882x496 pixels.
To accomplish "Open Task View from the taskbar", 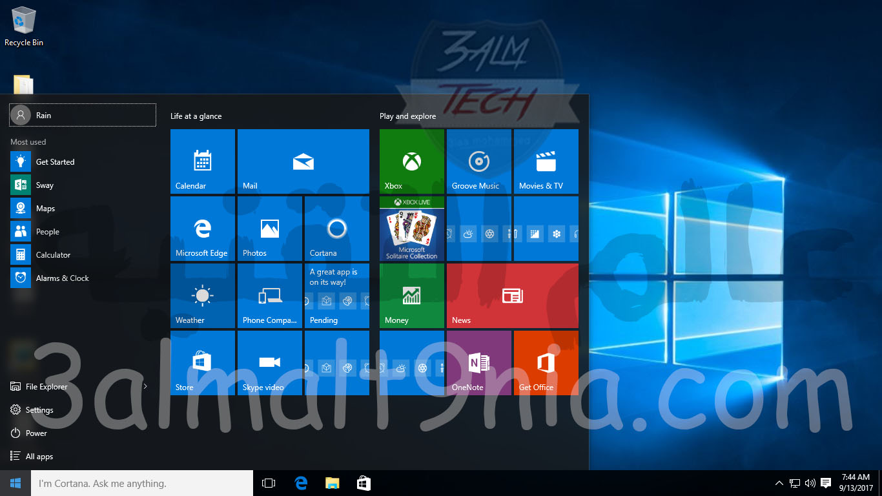I will [269, 483].
